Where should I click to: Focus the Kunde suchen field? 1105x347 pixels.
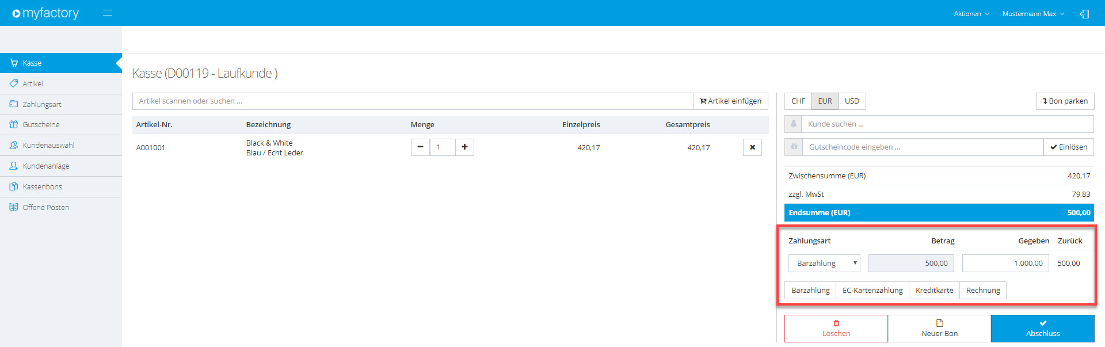(947, 124)
